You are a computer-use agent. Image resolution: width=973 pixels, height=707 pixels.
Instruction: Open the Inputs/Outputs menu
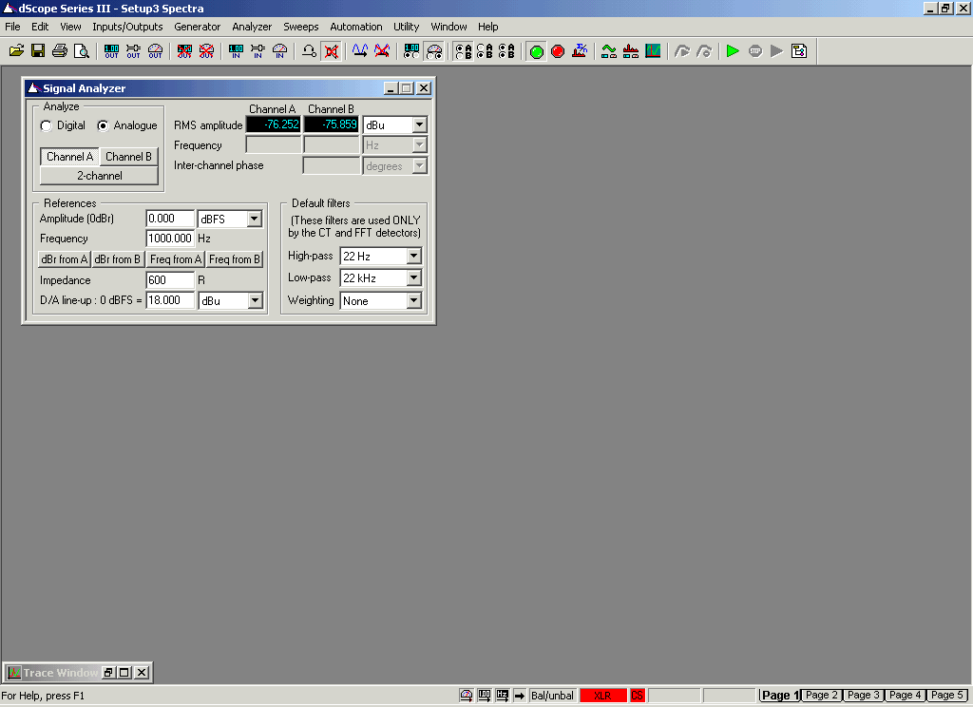tap(127, 27)
